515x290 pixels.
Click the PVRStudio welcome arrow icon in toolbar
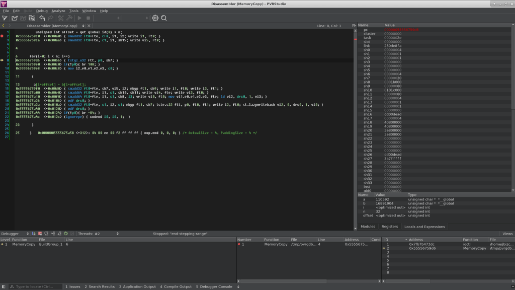pos(5,18)
